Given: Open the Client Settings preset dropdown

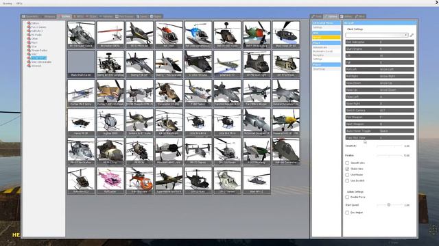Looking at the screenshot, I should 377,35.
